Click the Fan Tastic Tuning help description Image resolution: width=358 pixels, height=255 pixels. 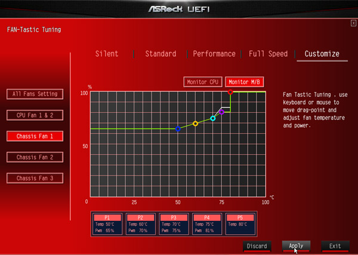click(x=315, y=110)
